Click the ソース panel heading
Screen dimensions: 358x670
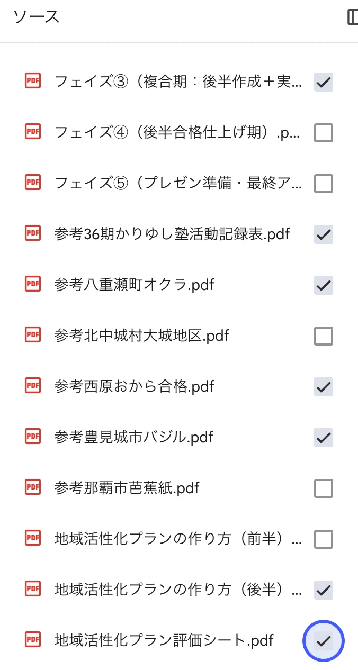37,17
